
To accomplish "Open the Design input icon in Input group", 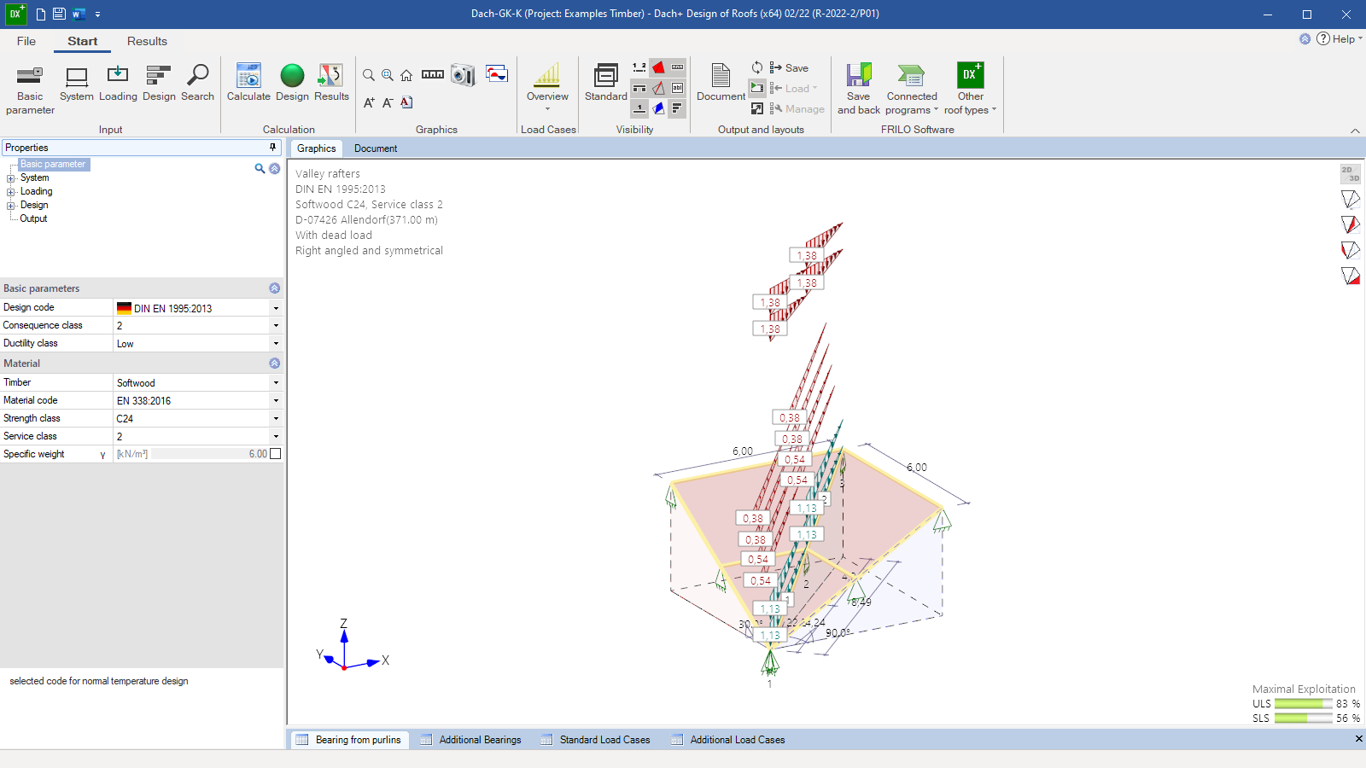I will tap(159, 84).
